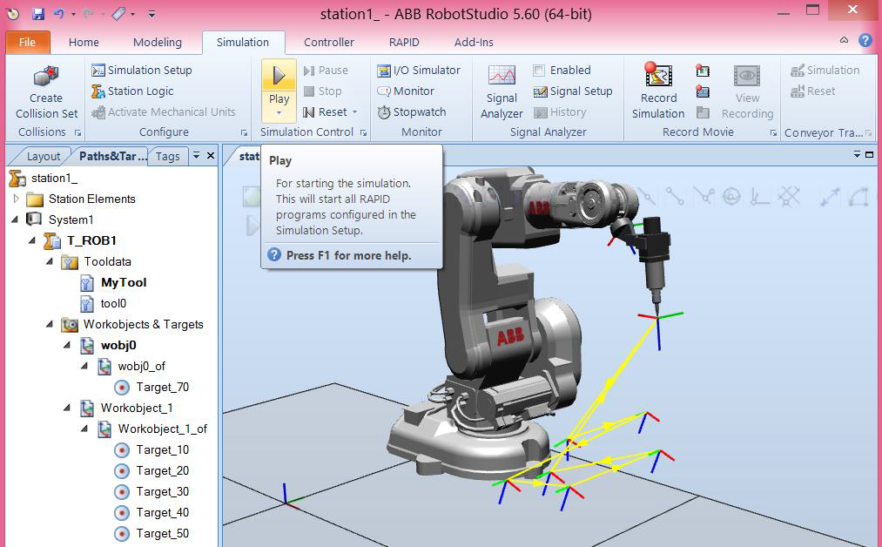
Task: Open the Play button dropdown arrow
Action: [x=279, y=114]
